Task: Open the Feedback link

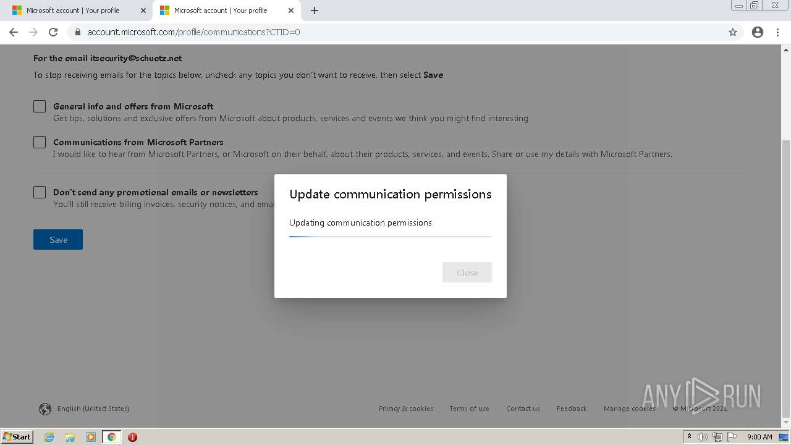Action: click(x=572, y=409)
